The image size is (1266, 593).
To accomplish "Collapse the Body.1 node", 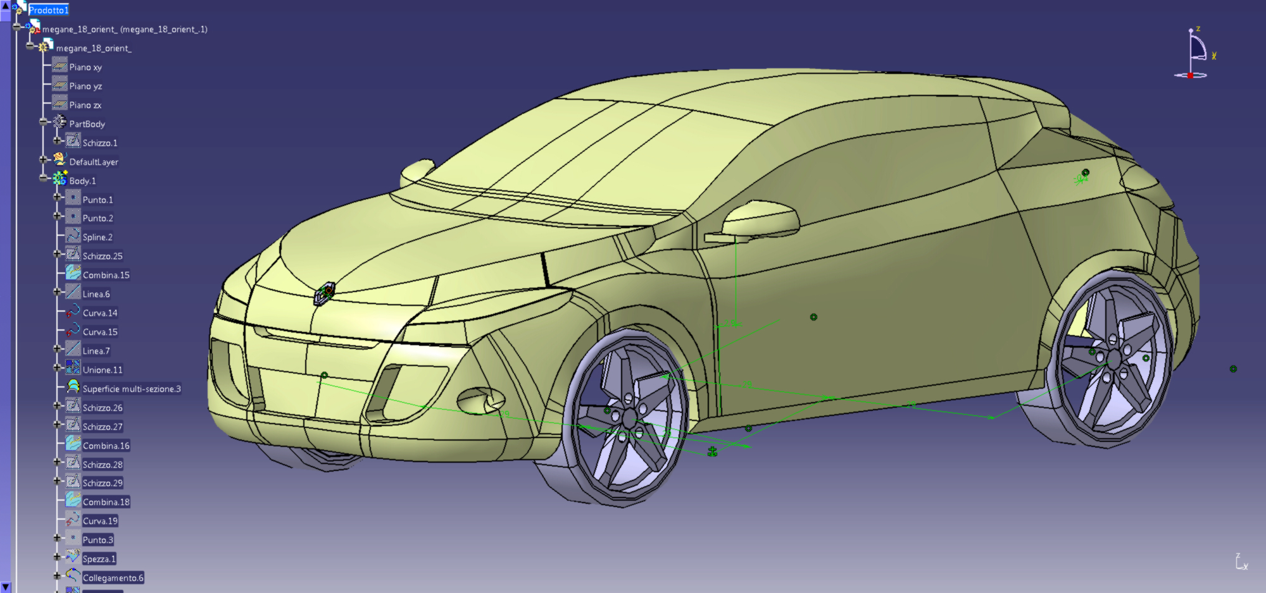I will tap(44, 178).
